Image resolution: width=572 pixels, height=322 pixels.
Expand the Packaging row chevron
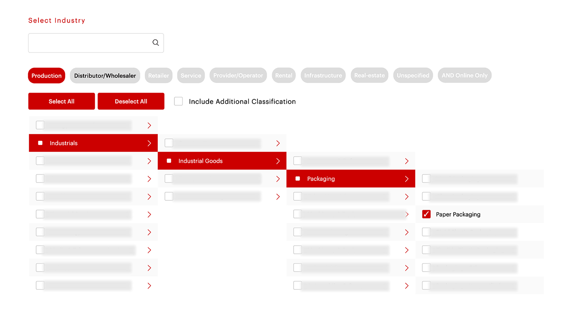point(407,179)
